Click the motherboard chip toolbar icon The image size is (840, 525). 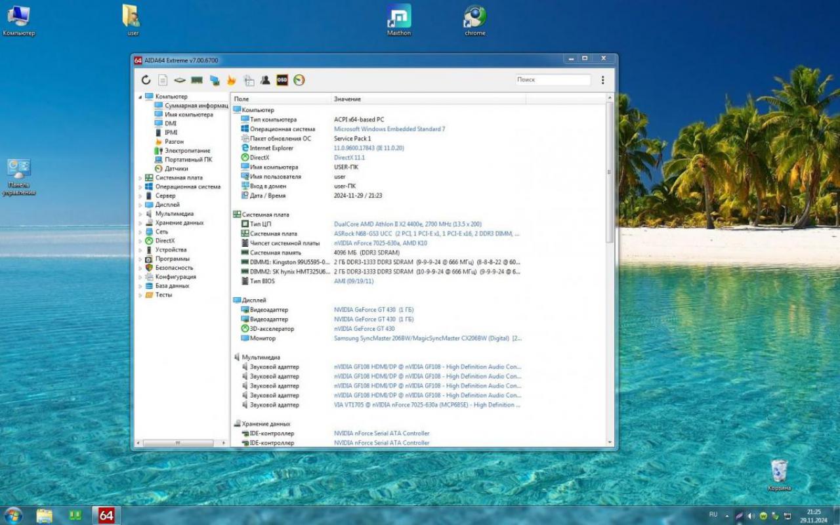[180, 80]
